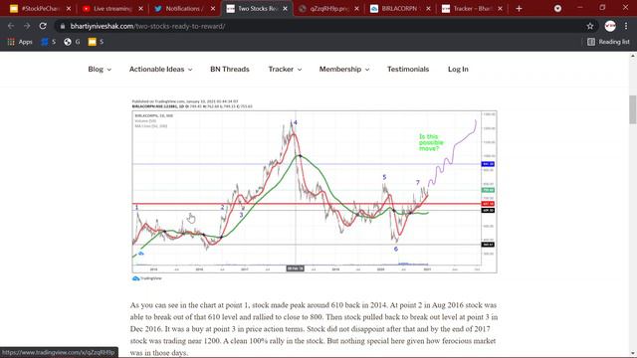Switch to qZzqRH9p.png tab
This screenshot has width=637, height=358.
pyautogui.click(x=323, y=9)
